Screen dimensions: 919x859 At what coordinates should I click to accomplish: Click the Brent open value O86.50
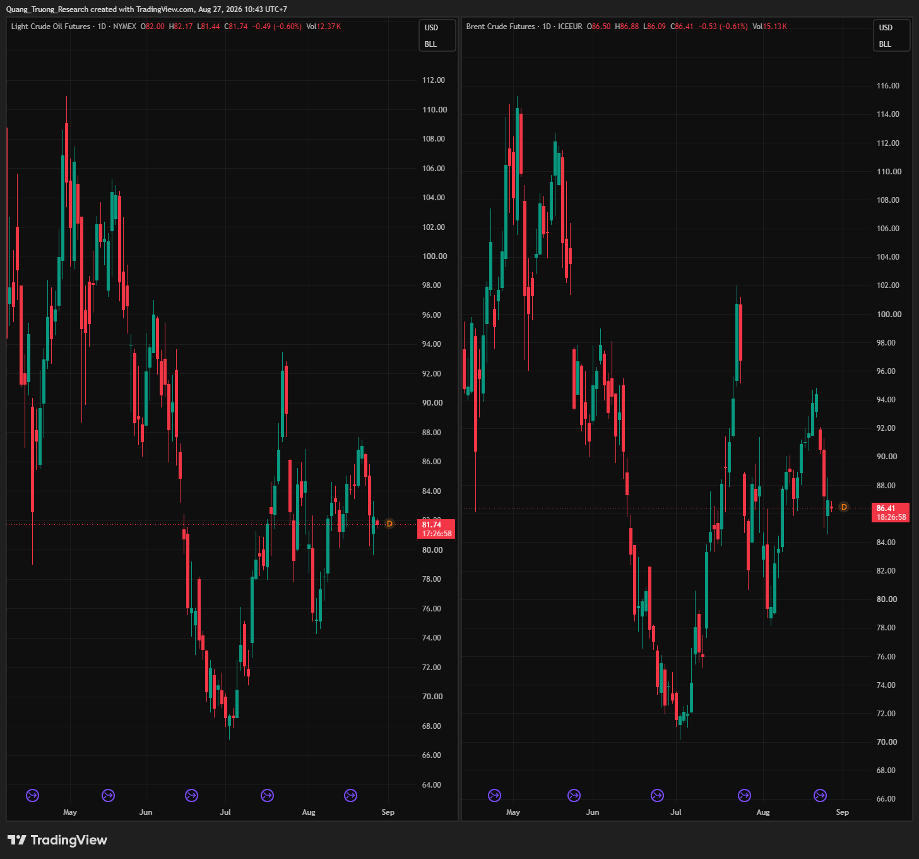[599, 27]
